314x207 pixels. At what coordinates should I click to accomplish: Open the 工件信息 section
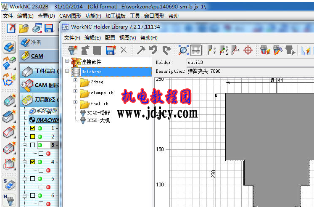coord(40,71)
